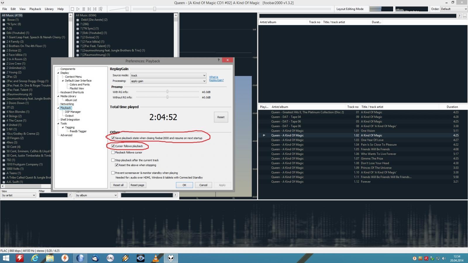Open the Help menu
The image size is (468, 263).
click(x=61, y=9)
